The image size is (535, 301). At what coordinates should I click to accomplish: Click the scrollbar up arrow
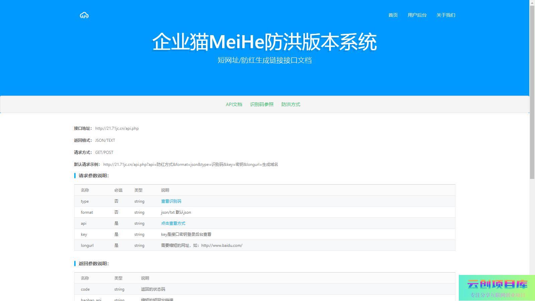point(532,3)
